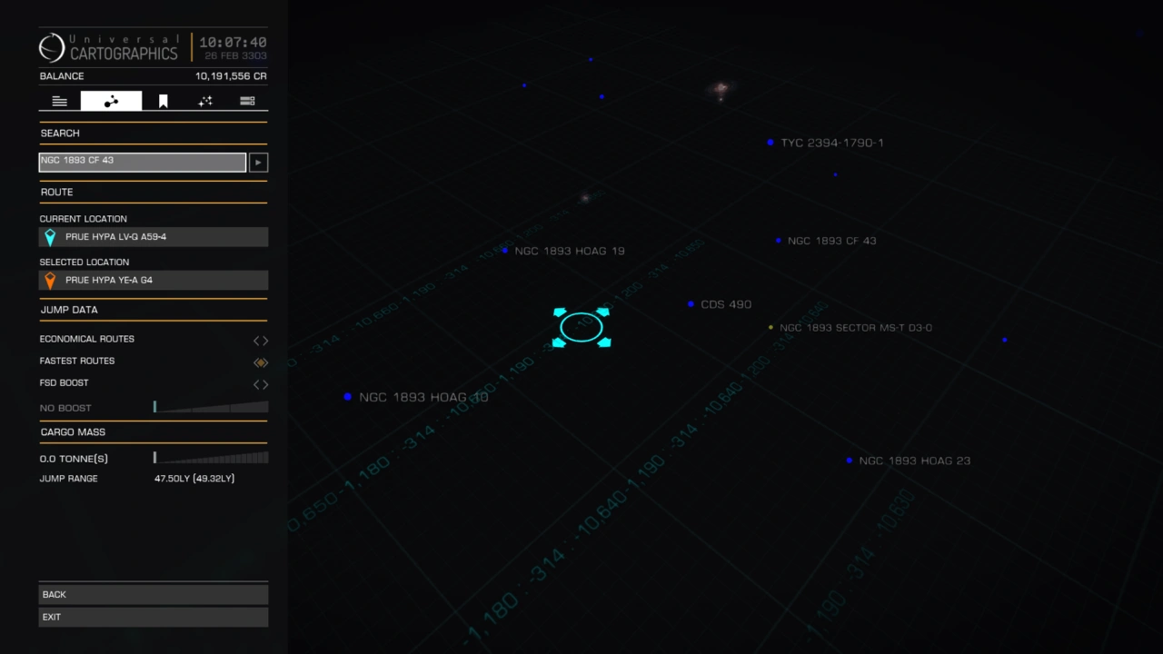
Task: Adjust the No Boost slider
Action: tap(211, 407)
